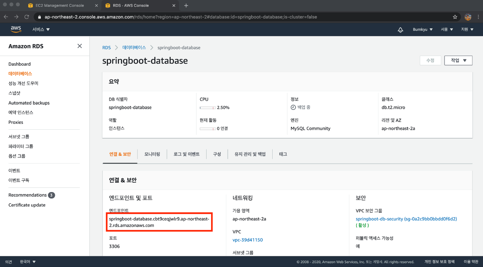The image size is (483, 267).
Task: Close the Amazon RDS sidebar
Action: click(x=80, y=46)
